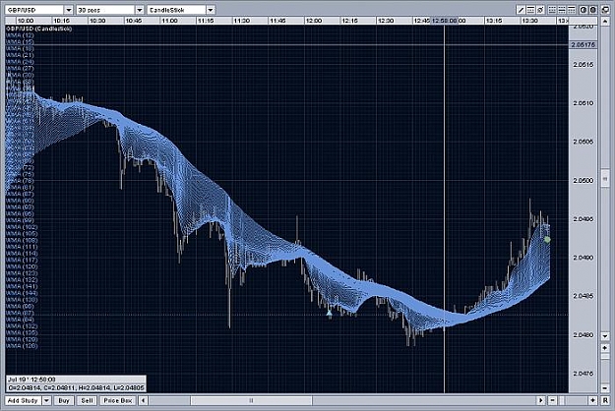Select the trend line drawing tool icon
Image resolution: width=615 pixels, height=411 pixels.
(521, 10)
